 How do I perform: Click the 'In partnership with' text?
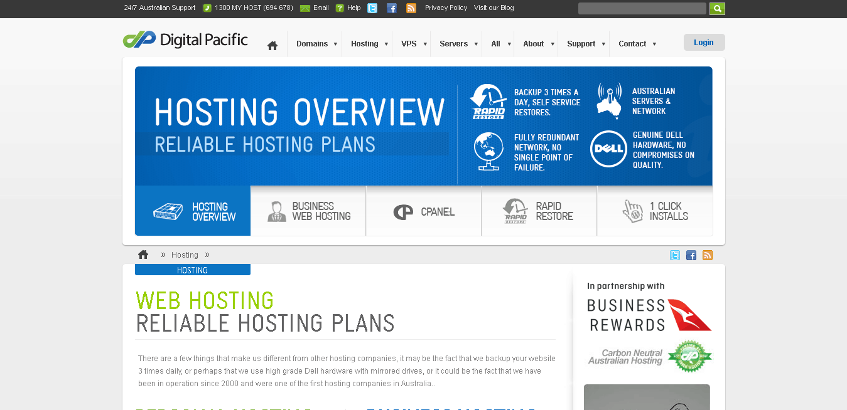point(625,286)
